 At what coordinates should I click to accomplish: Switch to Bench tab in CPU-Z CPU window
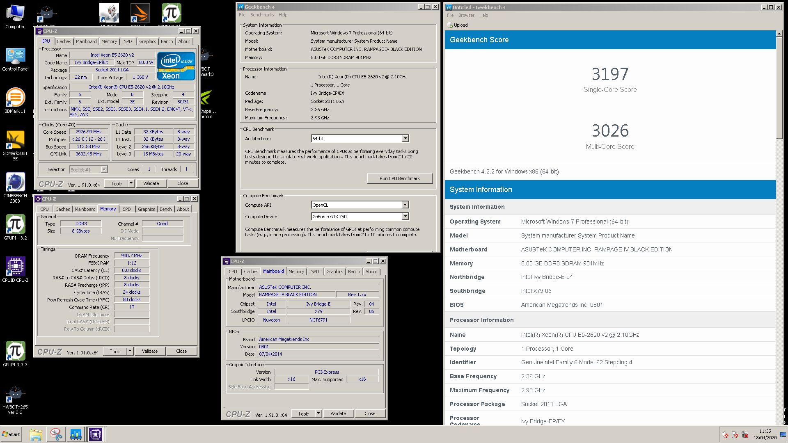167,41
